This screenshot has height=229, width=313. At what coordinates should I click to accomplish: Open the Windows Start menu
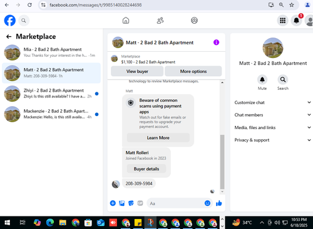pyautogui.click(x=8, y=223)
